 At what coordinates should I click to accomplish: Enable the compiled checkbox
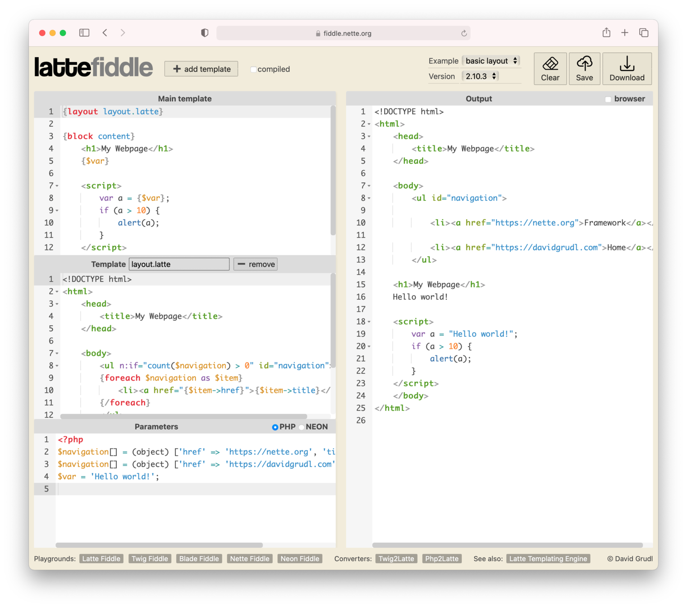[x=253, y=69]
